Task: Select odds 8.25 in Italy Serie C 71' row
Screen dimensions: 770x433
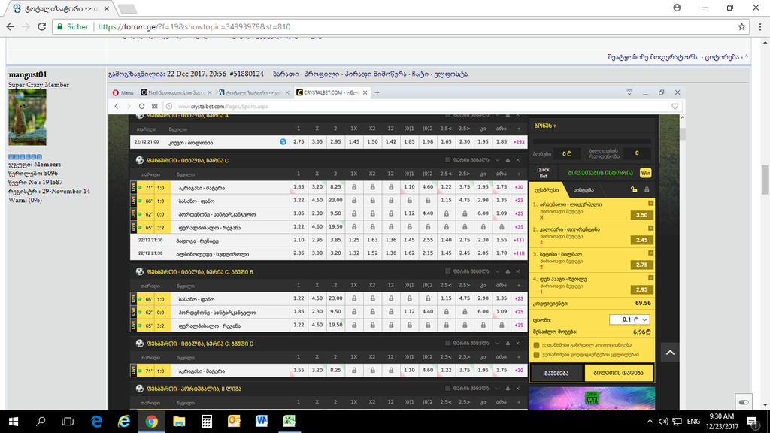Action: coord(335,187)
